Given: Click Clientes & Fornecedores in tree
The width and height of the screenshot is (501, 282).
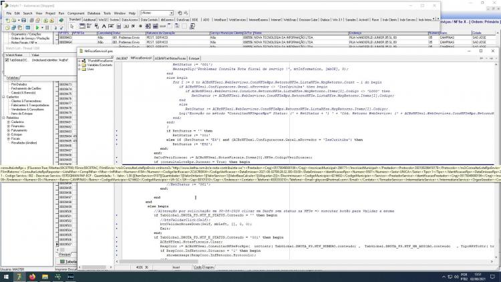Looking at the screenshot, I should point(26,101).
